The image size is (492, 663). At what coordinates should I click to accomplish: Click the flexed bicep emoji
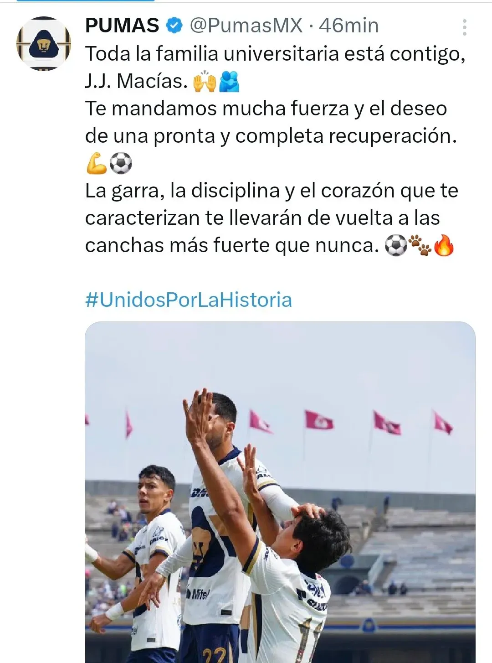pyautogui.click(x=97, y=163)
